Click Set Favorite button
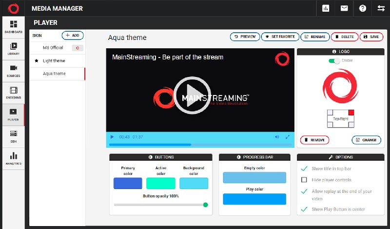The width and height of the screenshot is (390, 229). tap(280, 37)
